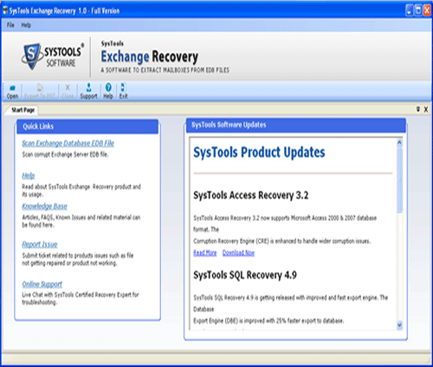Open the File menu
Image resolution: width=433 pixels, height=367 pixels.
pyautogui.click(x=10, y=25)
